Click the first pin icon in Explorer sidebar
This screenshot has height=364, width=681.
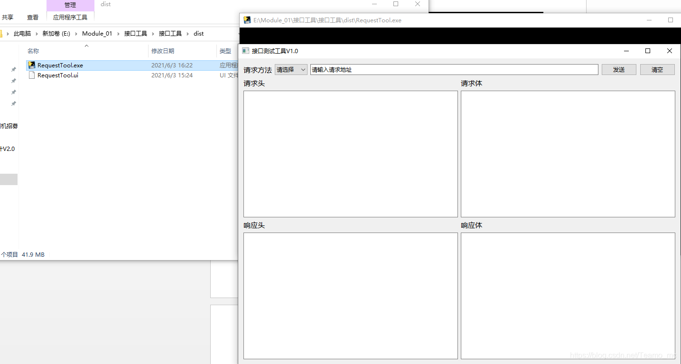[x=14, y=69]
